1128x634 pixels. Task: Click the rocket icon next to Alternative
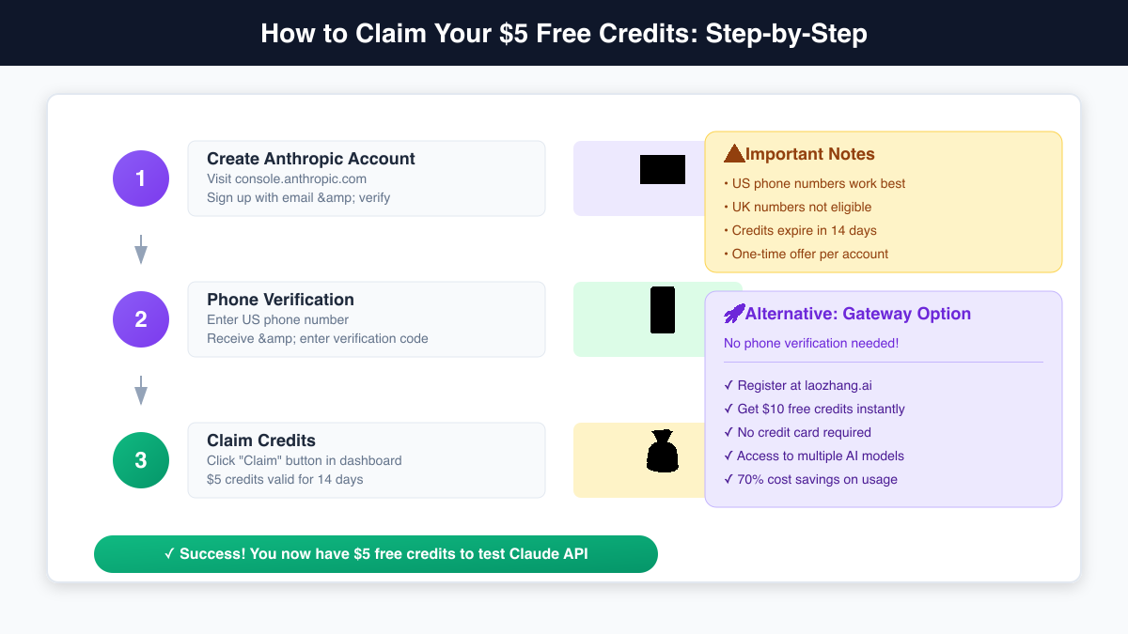(734, 314)
